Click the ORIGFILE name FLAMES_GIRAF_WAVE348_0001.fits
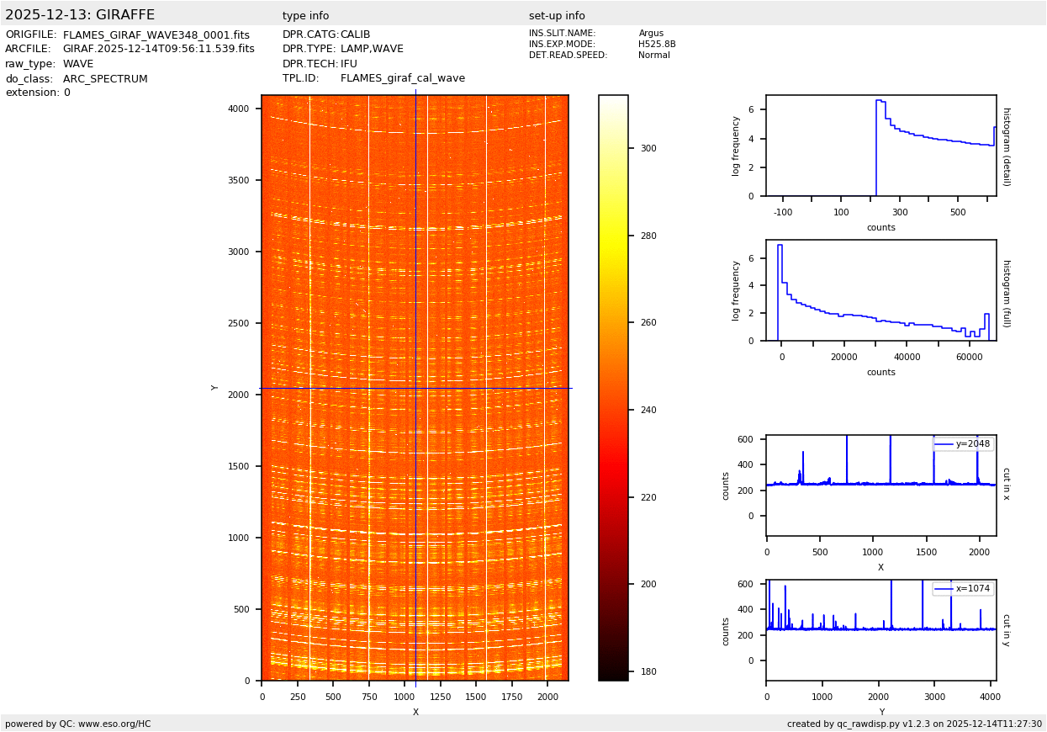 tap(156, 35)
